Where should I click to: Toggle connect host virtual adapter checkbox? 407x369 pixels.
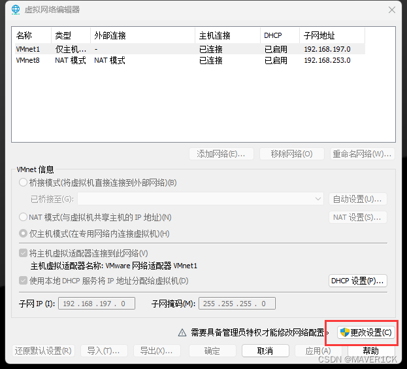pyautogui.click(x=23, y=253)
